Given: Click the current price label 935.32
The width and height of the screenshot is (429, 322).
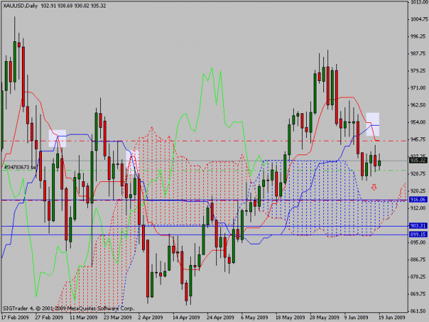Looking at the screenshot, I should point(418,161).
